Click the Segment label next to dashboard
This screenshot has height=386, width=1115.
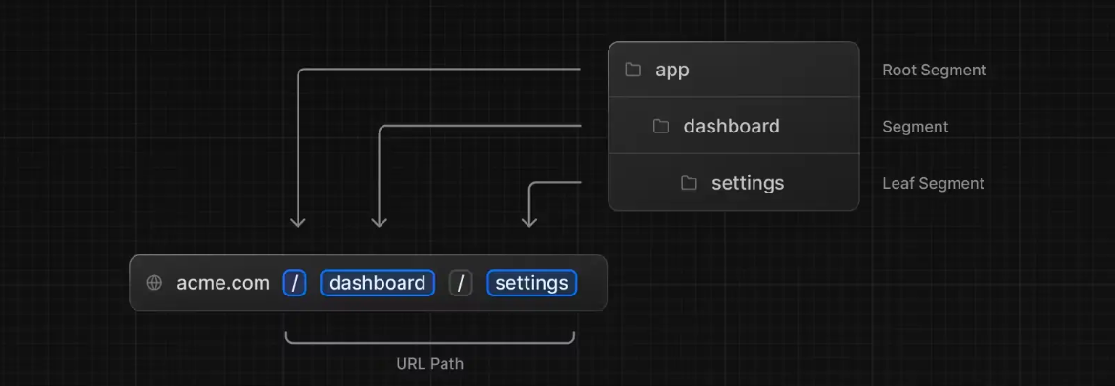click(x=916, y=127)
